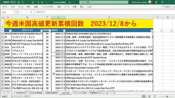
Task: Click the Select All corner triangle
Action: pos(2,17)
